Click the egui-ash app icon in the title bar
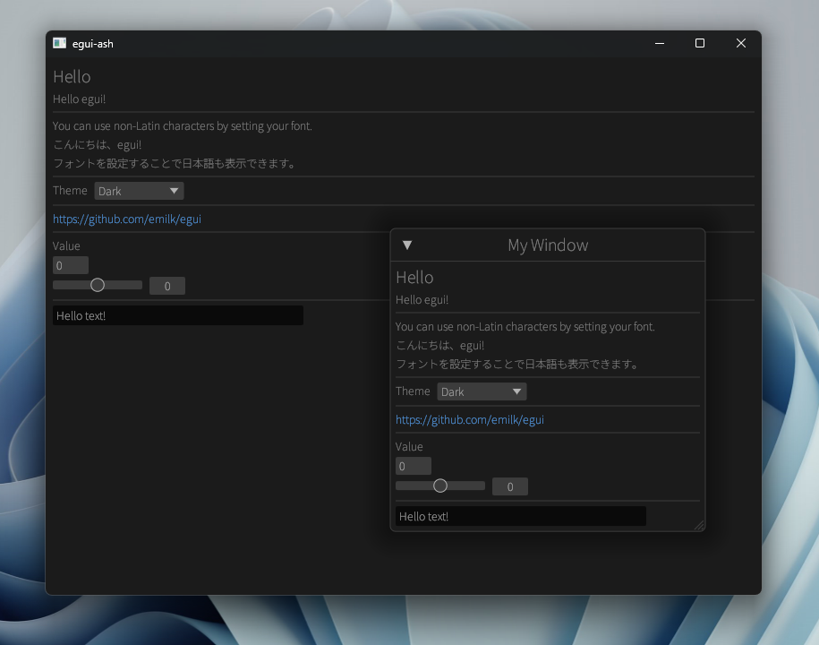The width and height of the screenshot is (819, 645). point(60,43)
